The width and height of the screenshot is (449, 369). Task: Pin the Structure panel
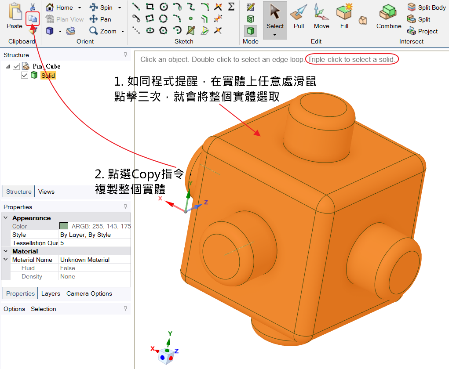point(125,54)
